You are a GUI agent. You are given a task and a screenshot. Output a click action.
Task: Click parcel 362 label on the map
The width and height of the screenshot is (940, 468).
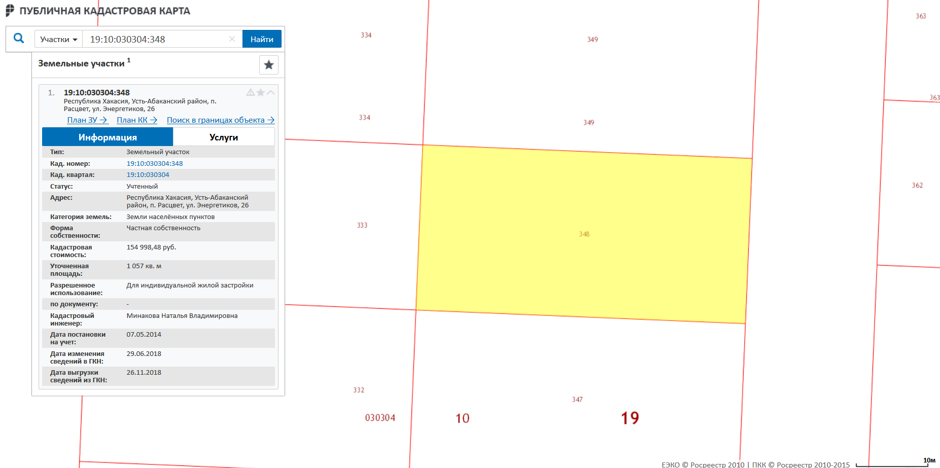(x=917, y=185)
